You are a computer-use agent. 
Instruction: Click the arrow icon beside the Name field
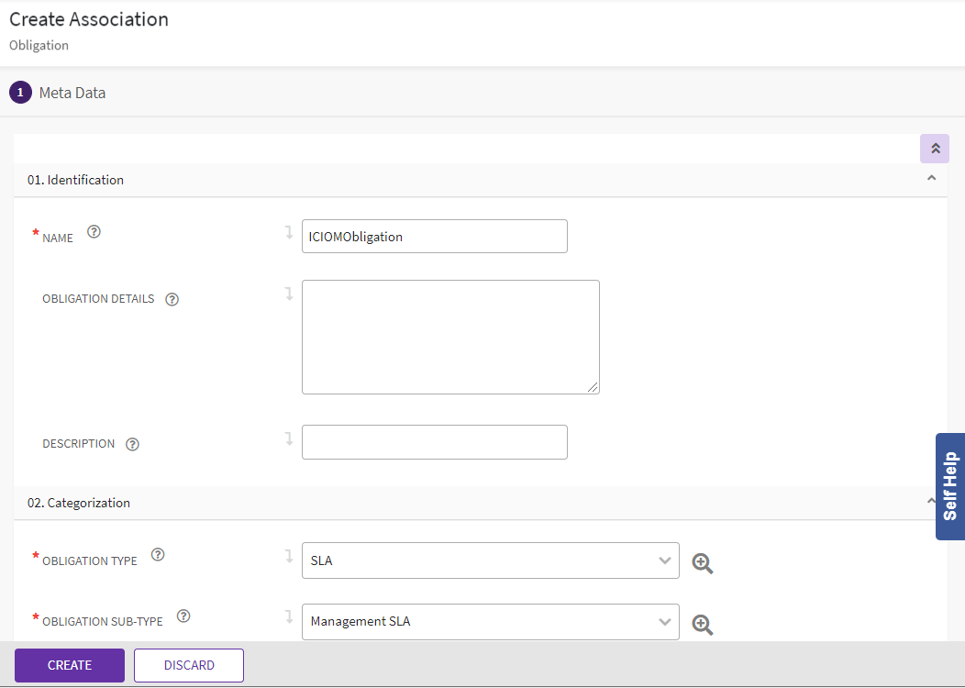tap(289, 233)
